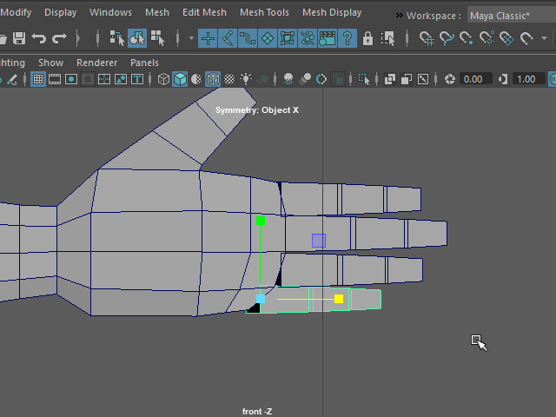Open the Mesh Tools menu
556x417 pixels.
(264, 12)
